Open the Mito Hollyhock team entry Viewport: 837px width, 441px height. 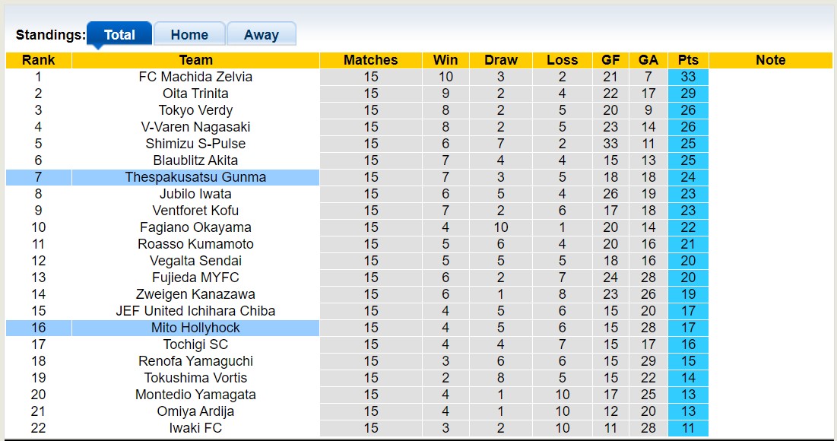(195, 328)
